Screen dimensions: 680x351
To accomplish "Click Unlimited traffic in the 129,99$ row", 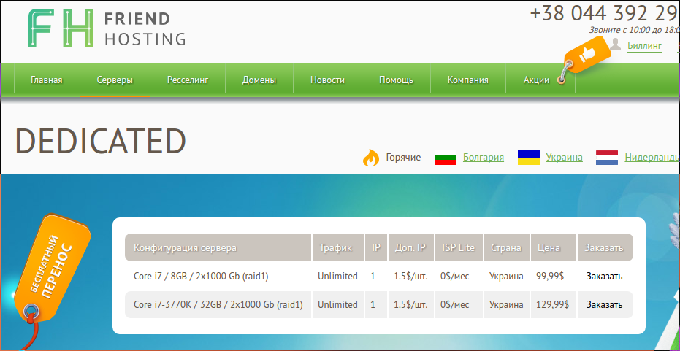I will point(337,304).
